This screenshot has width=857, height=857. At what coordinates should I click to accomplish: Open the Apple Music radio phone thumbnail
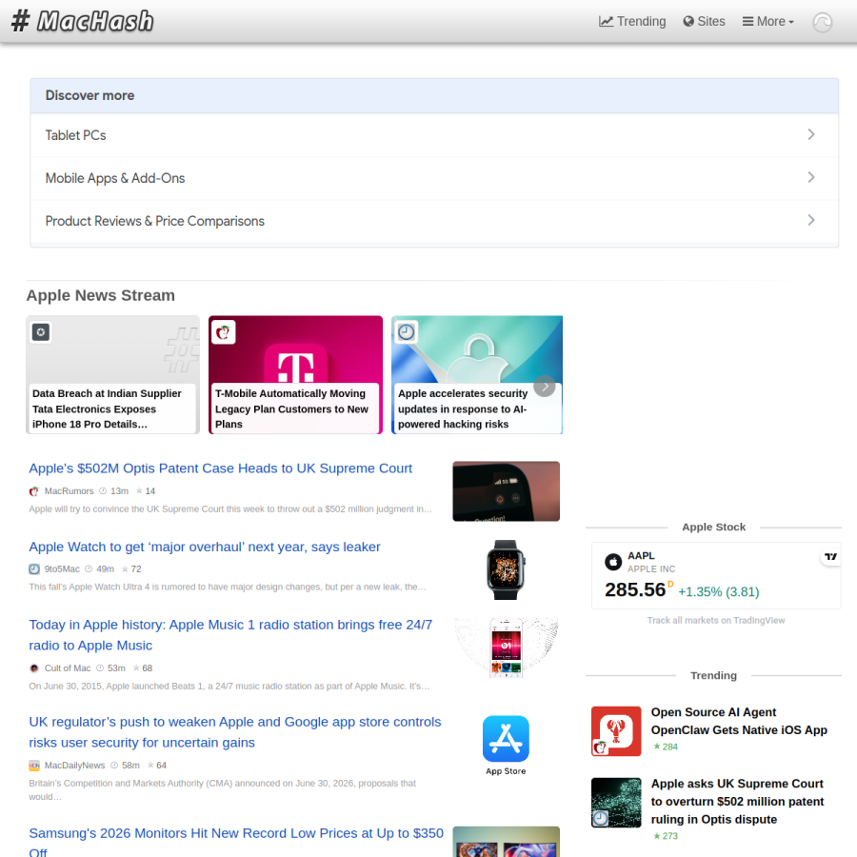pyautogui.click(x=507, y=648)
